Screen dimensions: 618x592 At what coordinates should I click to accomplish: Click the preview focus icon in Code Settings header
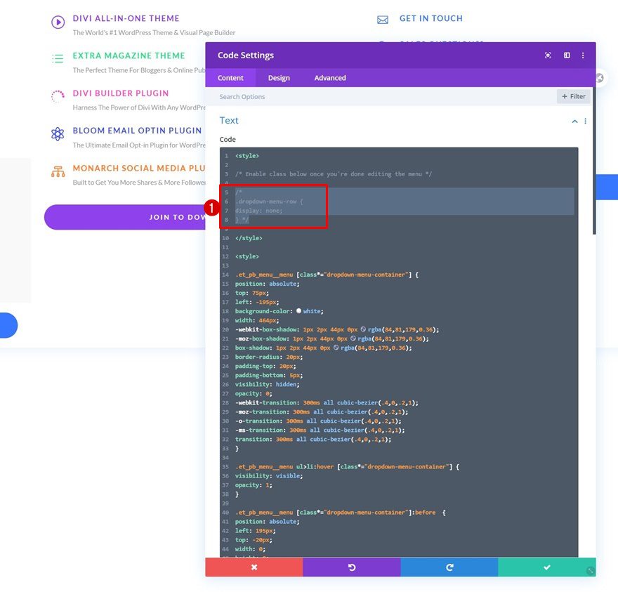click(x=548, y=55)
